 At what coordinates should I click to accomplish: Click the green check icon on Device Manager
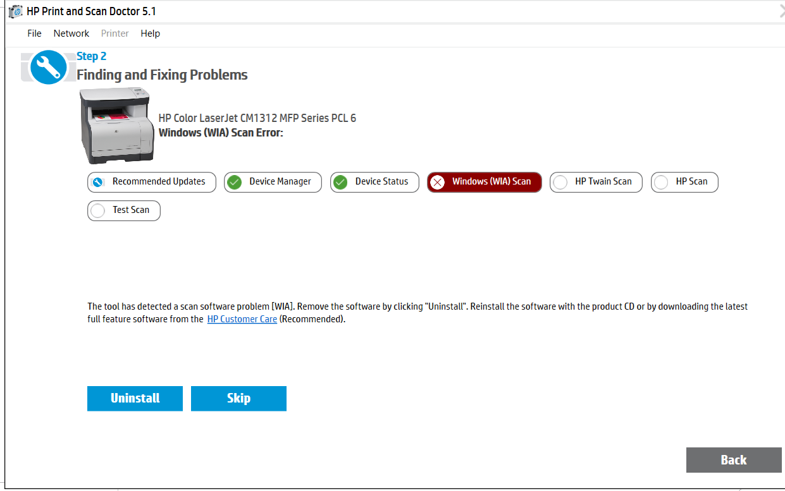tap(235, 183)
